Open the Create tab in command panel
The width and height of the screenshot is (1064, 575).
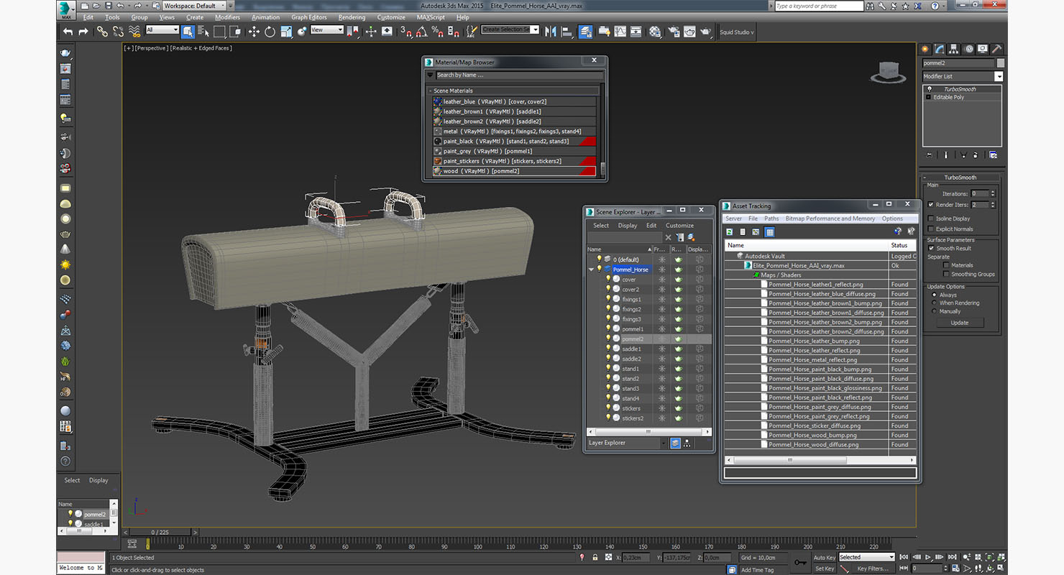coord(925,49)
